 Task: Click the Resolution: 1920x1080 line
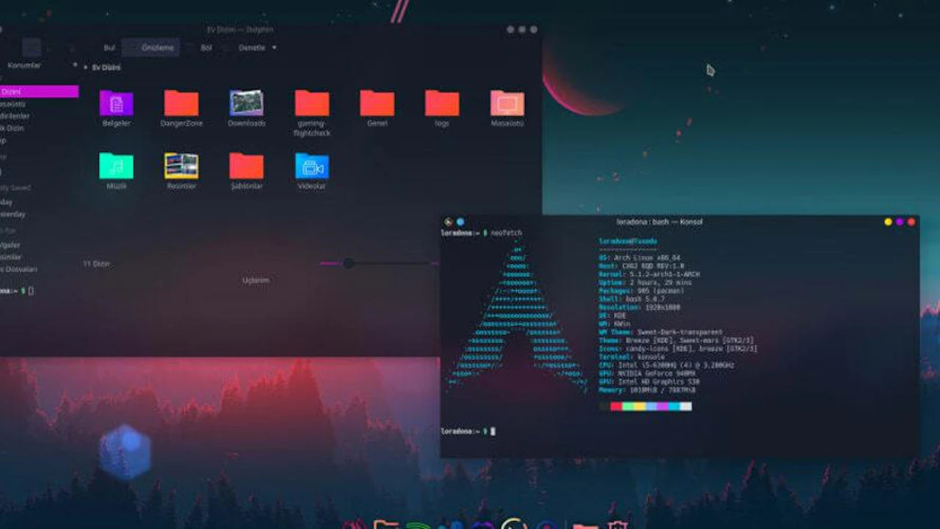coord(638,307)
